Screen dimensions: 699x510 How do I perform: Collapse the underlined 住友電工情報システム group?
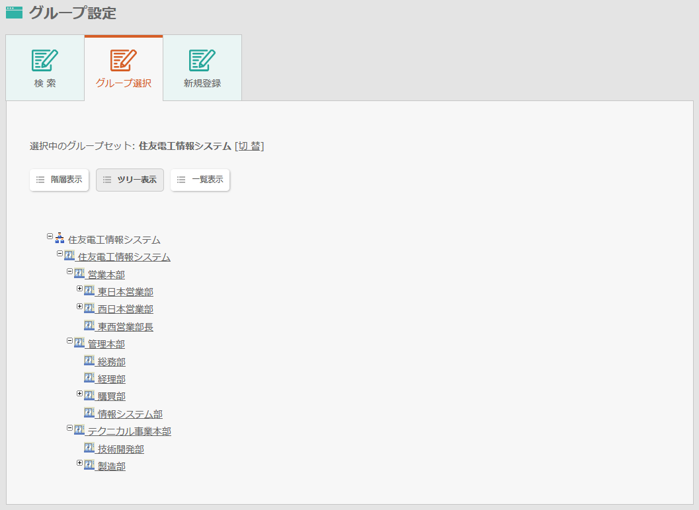(x=60, y=254)
